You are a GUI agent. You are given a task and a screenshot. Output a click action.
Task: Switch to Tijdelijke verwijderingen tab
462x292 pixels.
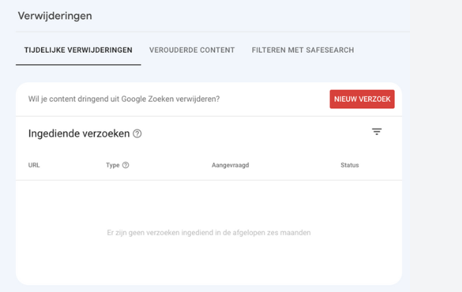point(78,50)
